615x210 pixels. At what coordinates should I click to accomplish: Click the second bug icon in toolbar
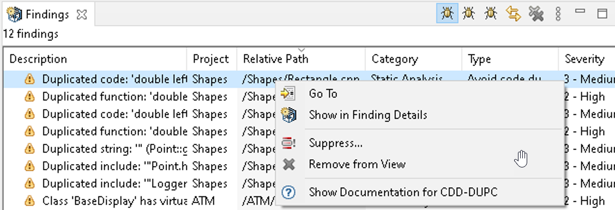pos(468,14)
